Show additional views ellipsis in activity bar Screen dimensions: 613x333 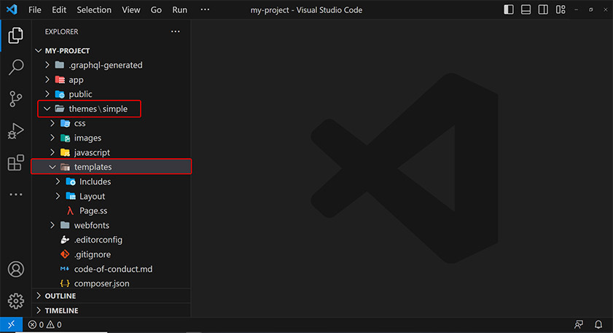pyautogui.click(x=15, y=195)
